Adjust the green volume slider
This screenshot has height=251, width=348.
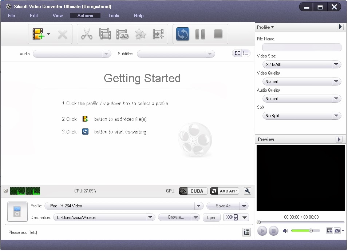click(x=305, y=231)
